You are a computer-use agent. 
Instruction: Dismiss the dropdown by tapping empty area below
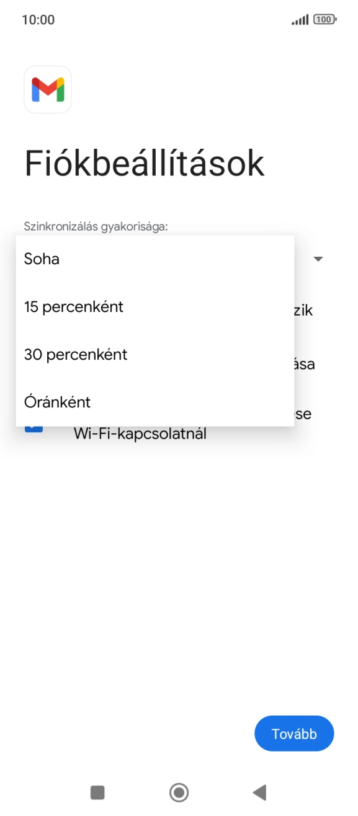(x=179, y=558)
